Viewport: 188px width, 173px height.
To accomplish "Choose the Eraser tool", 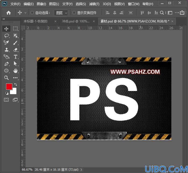I will point(15,50).
